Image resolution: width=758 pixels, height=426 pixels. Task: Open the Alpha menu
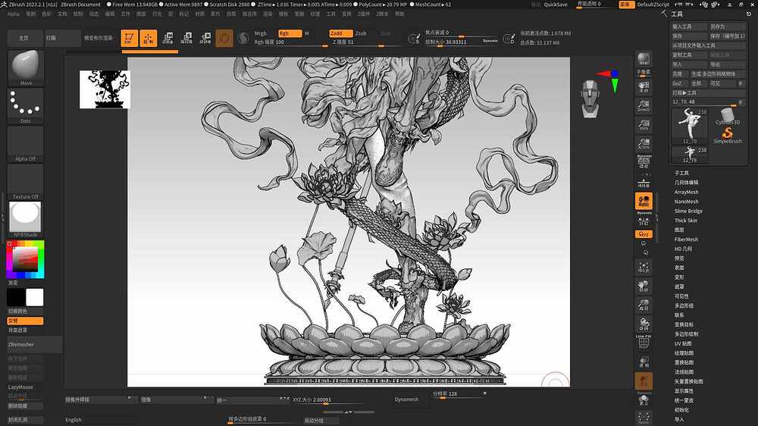click(14, 14)
